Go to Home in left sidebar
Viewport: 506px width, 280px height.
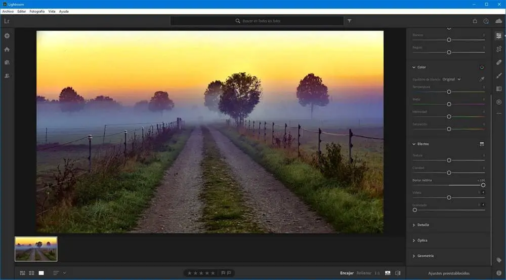7,50
